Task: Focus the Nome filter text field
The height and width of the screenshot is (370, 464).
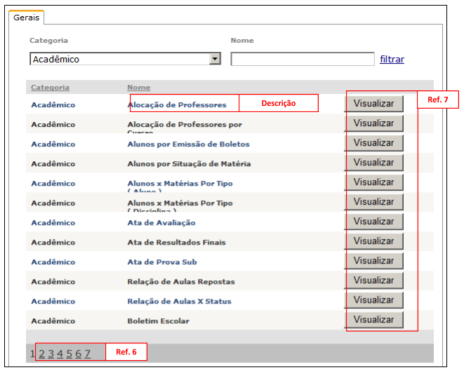Action: point(303,59)
